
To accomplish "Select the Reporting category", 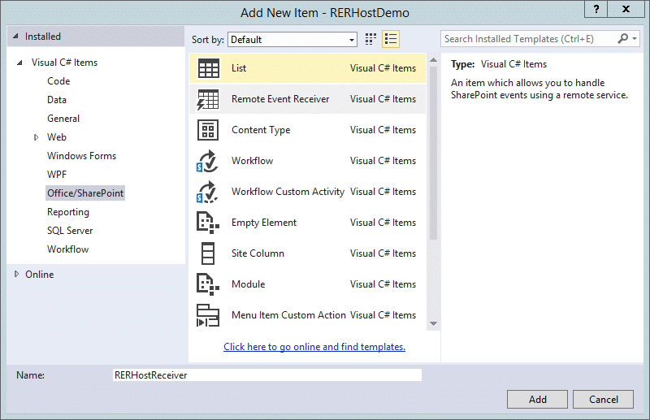I will [x=68, y=212].
